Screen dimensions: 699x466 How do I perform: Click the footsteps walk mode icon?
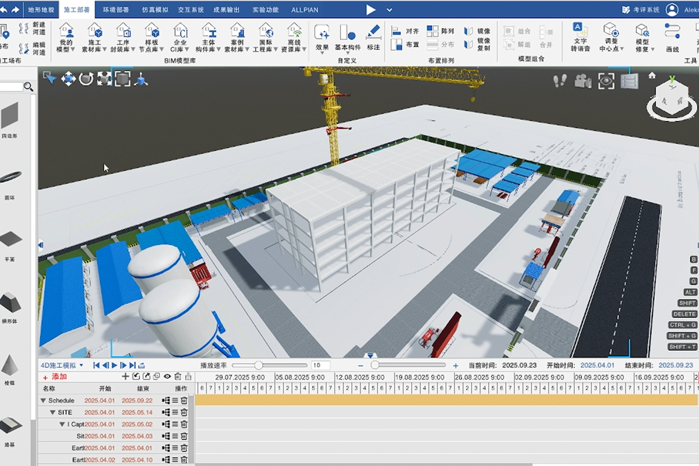click(x=560, y=81)
